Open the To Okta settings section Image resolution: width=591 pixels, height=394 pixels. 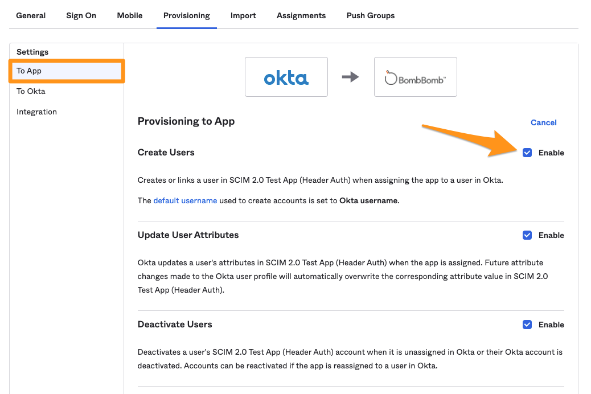[31, 91]
